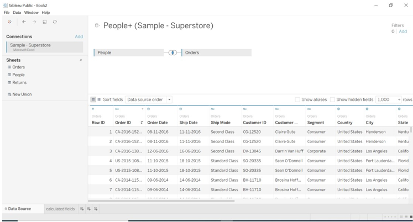Screen dimensions: 413x222
Task: Click the vertical scrollbar of the data grid
Action: 411,130
